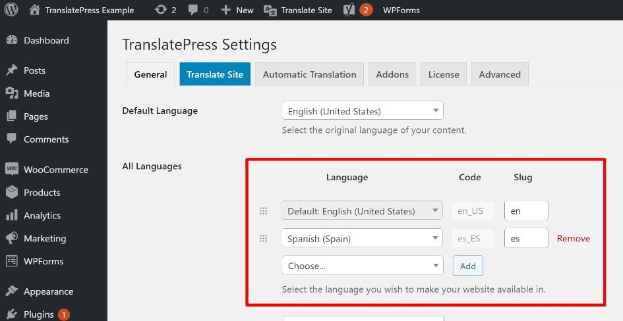Switch to the Automatic Translation tab
The image size is (623, 321).
tap(309, 74)
